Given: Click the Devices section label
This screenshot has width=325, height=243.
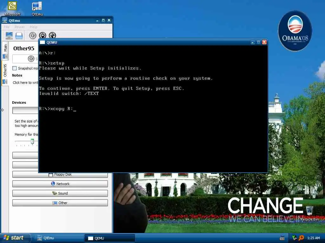Looking at the screenshot, I should [x=19, y=103].
